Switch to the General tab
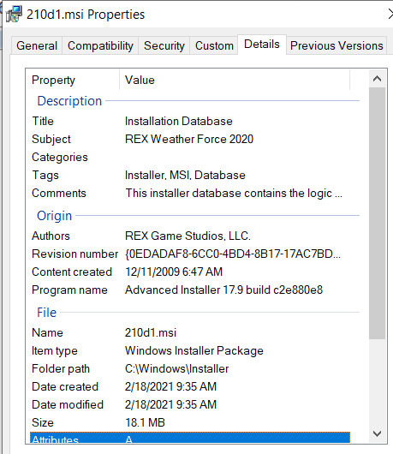393x454 pixels. (37, 45)
